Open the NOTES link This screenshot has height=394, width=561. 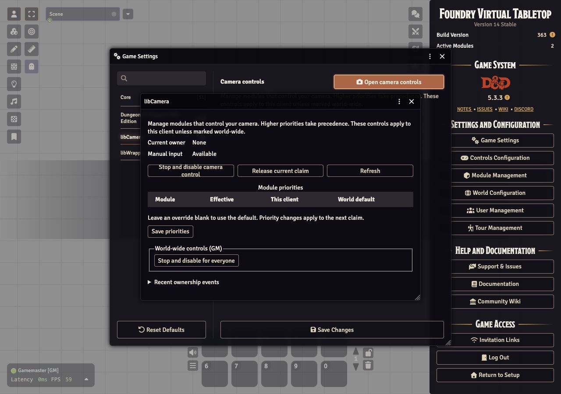point(465,109)
